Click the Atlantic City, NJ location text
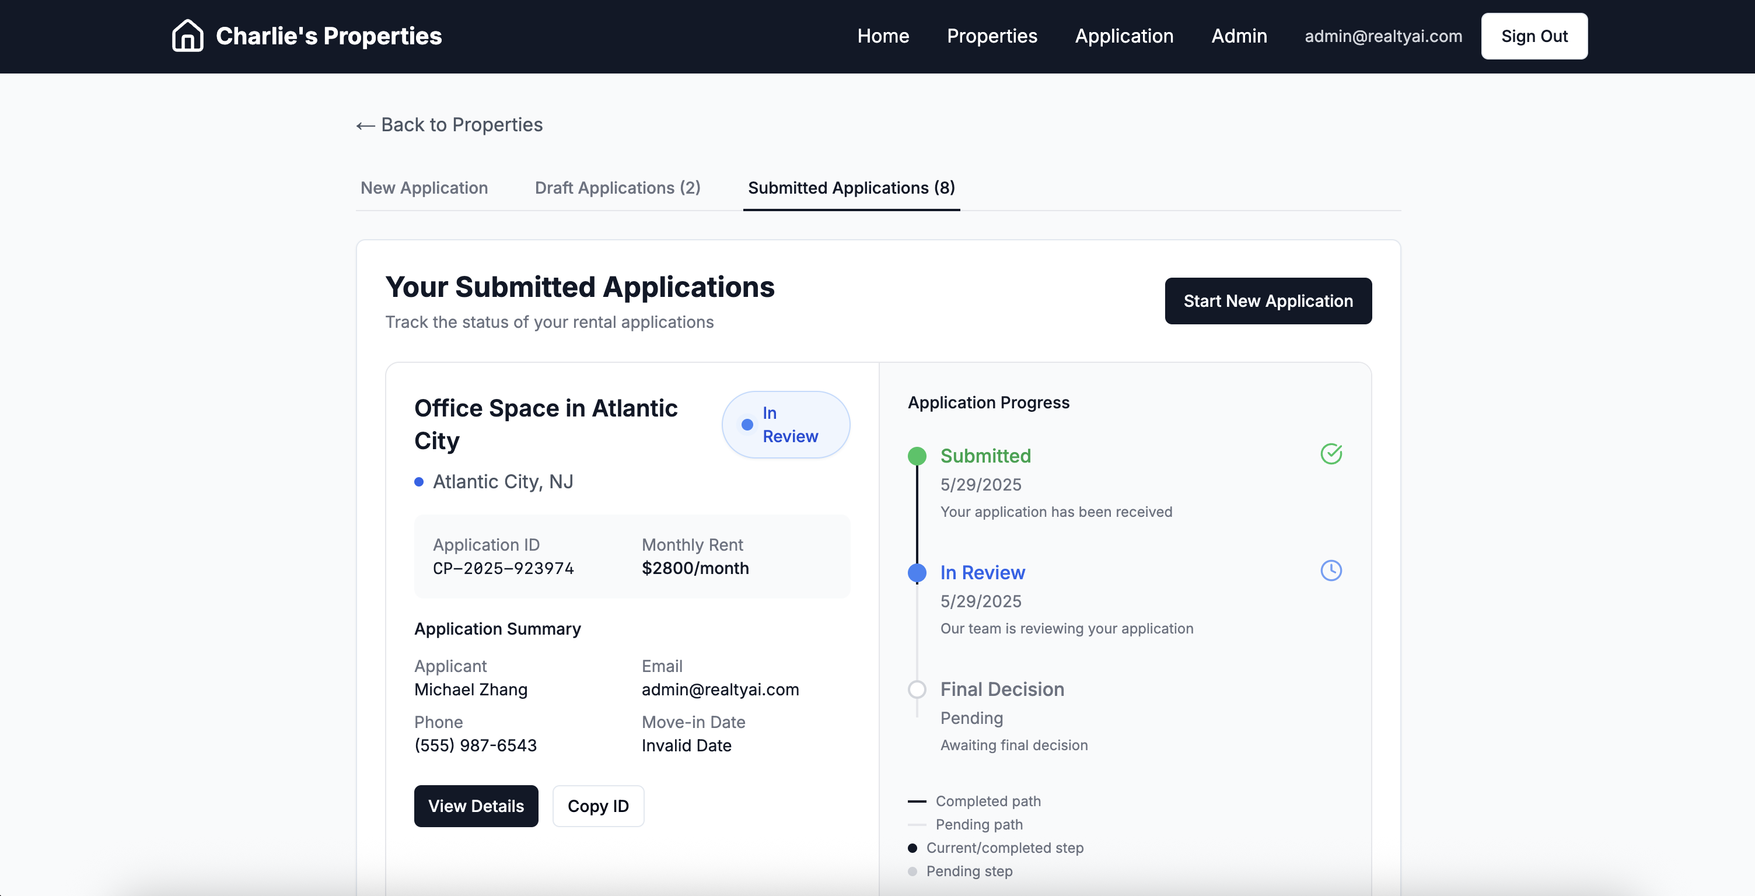The image size is (1755, 896). pos(503,482)
